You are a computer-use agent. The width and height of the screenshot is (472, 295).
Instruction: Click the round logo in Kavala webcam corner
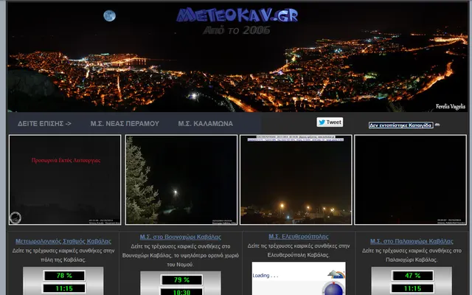pyautogui.click(x=15, y=218)
